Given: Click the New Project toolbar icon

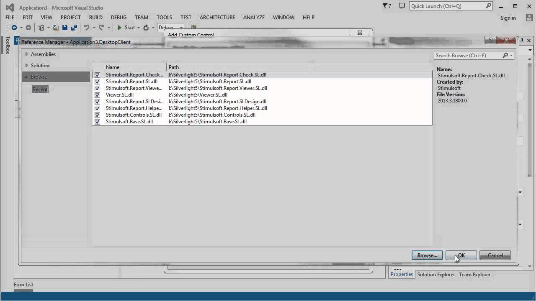Looking at the screenshot, I should point(41,28).
